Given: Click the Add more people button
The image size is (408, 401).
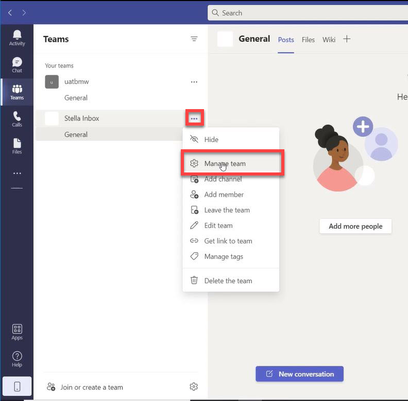Looking at the screenshot, I should [x=355, y=226].
